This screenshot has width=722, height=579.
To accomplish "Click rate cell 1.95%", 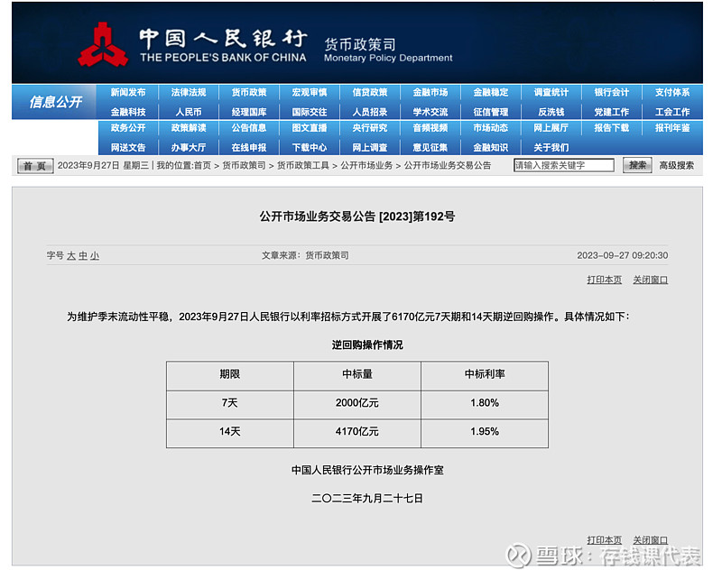I will click(x=485, y=432).
